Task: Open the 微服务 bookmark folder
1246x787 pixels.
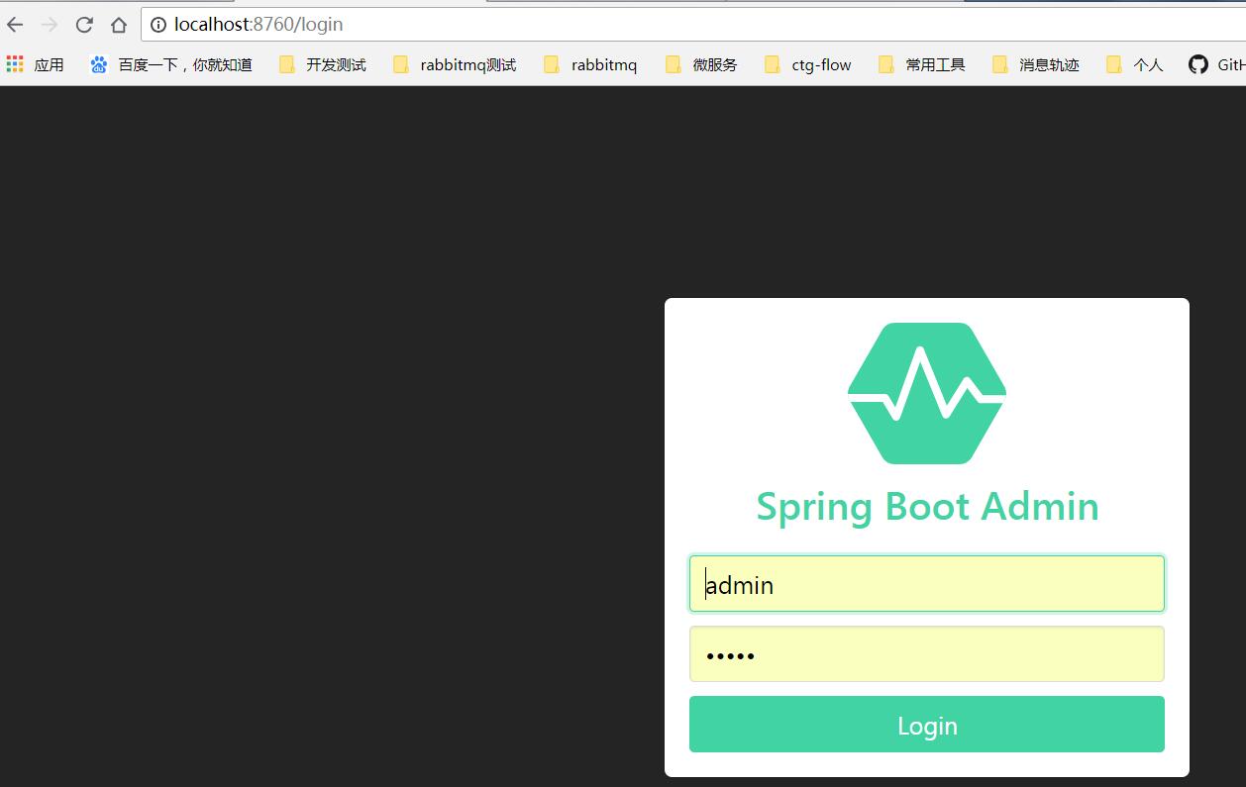Action: coord(701,64)
